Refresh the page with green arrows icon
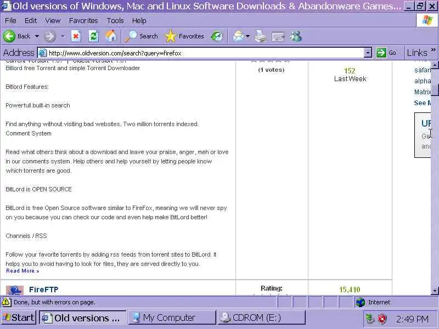 (x=93, y=36)
